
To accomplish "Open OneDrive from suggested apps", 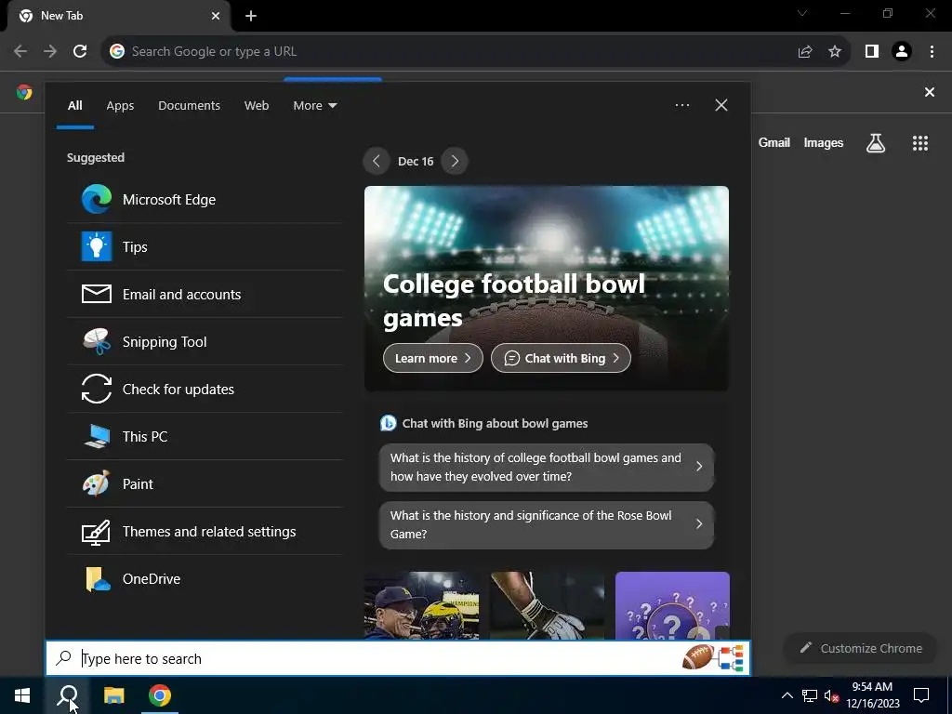I will point(205,578).
